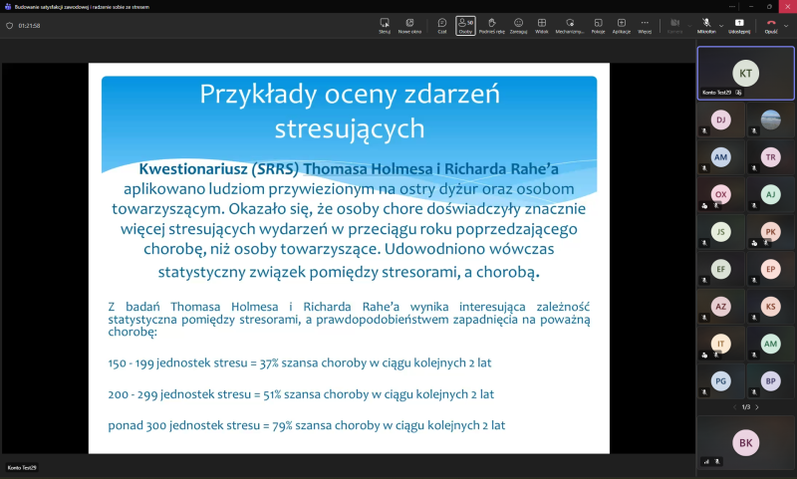Open the Pokoje breakout rooms
Screen dimensions: 797x479
(x=598, y=25)
